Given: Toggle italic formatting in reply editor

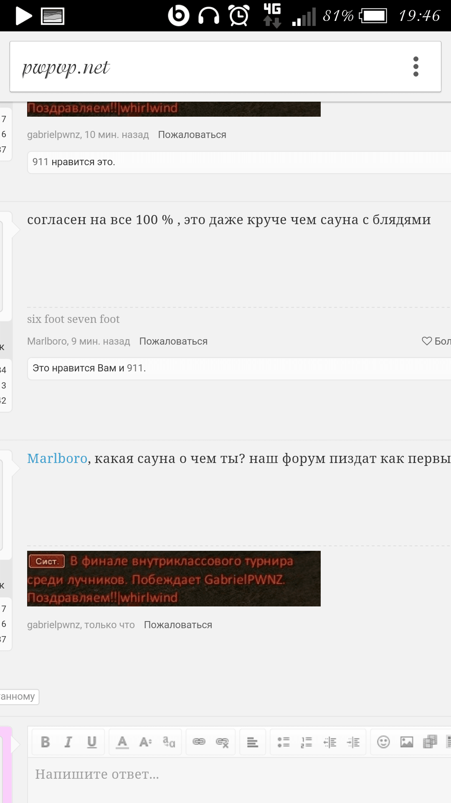Looking at the screenshot, I should click(x=68, y=742).
